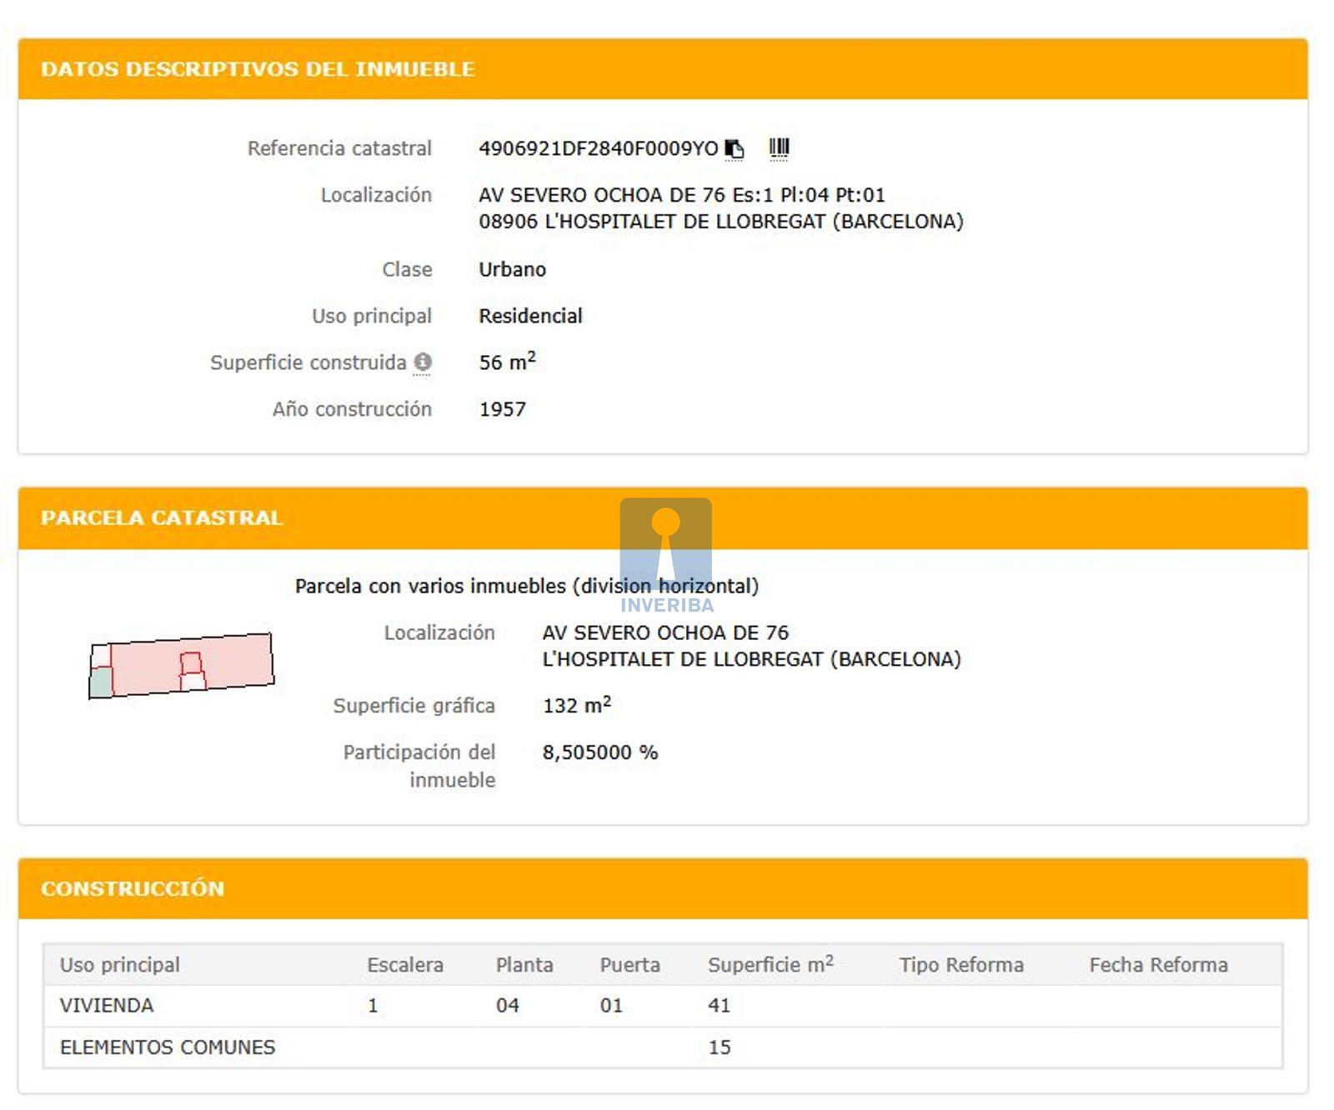
Task: Click Participación del inmueble label
Action: click(419, 766)
